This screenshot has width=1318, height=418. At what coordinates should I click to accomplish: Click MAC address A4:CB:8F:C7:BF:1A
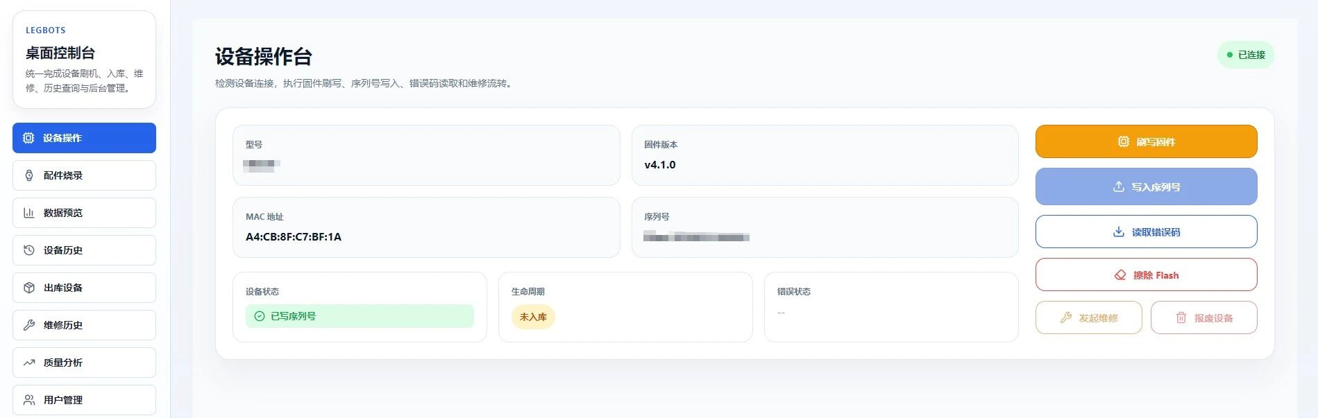[x=294, y=237]
